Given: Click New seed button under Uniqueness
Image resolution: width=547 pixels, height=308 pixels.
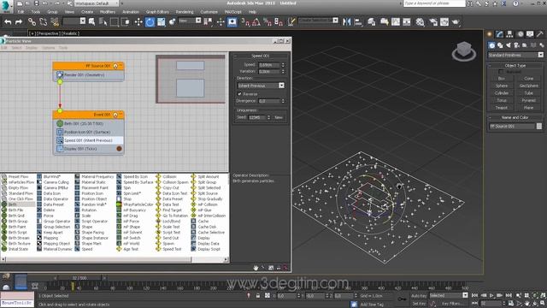Looking at the screenshot, I should point(279,117).
